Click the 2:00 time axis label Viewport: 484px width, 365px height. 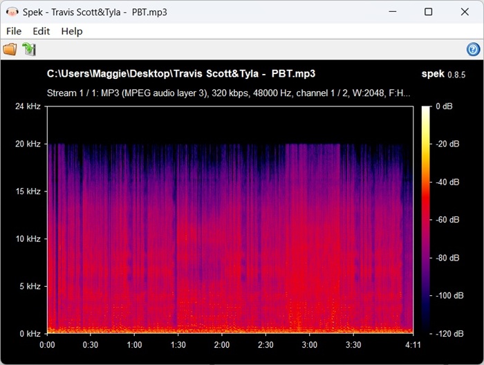(222, 345)
